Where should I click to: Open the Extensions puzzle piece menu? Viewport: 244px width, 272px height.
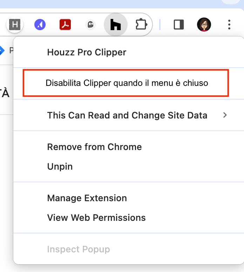141,24
